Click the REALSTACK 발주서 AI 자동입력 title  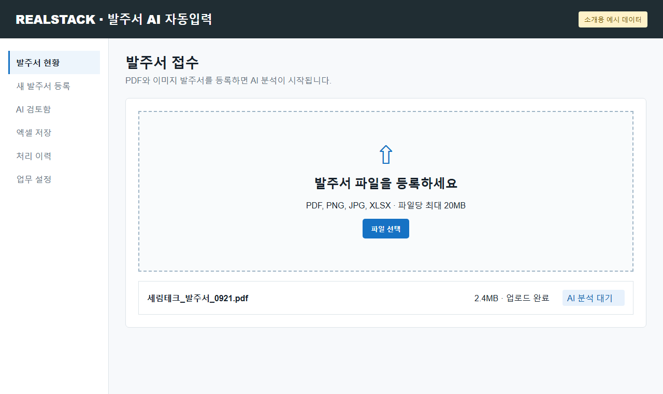[114, 19]
